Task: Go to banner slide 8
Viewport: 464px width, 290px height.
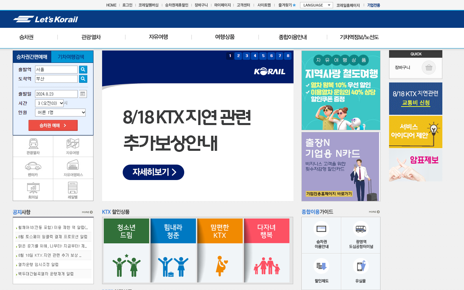Action: coord(288,56)
